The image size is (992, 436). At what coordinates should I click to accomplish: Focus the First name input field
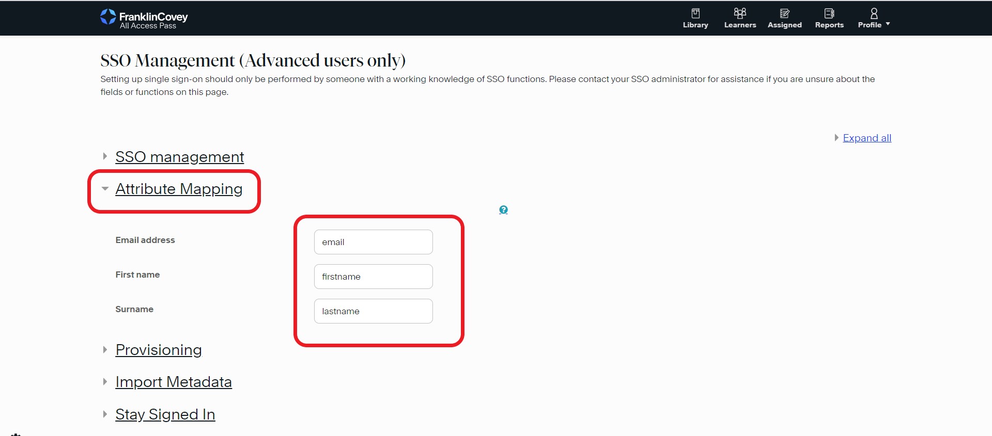tap(373, 277)
